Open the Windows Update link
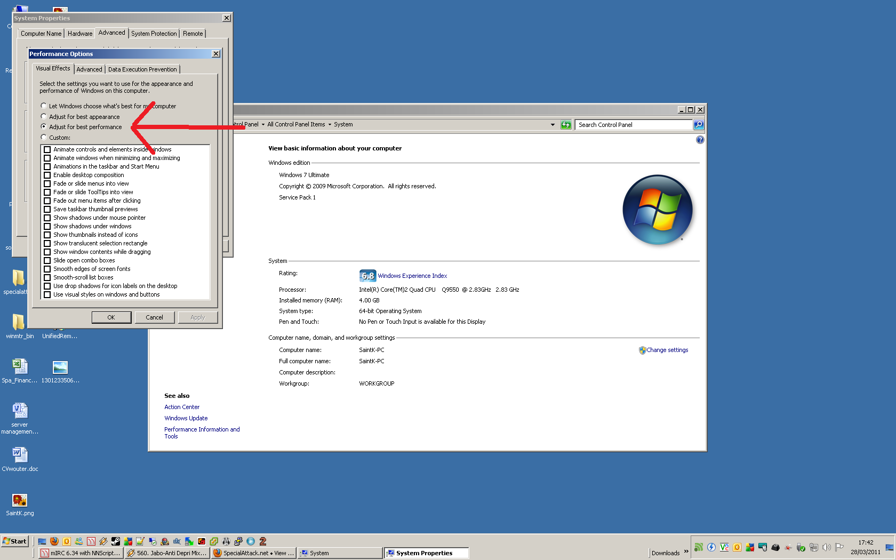The height and width of the screenshot is (560, 896). [186, 418]
